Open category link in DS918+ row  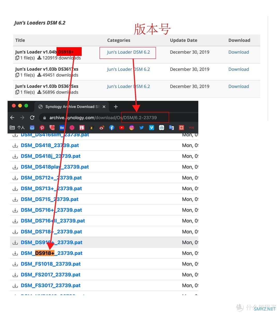pos(128,52)
